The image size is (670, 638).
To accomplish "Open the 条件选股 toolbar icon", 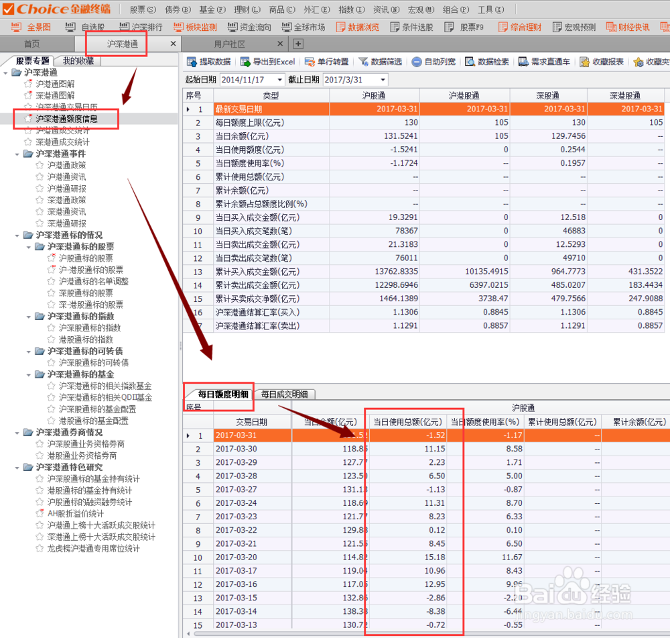I will [x=395, y=28].
